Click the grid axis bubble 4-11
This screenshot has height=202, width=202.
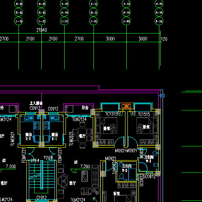[94, 4]
